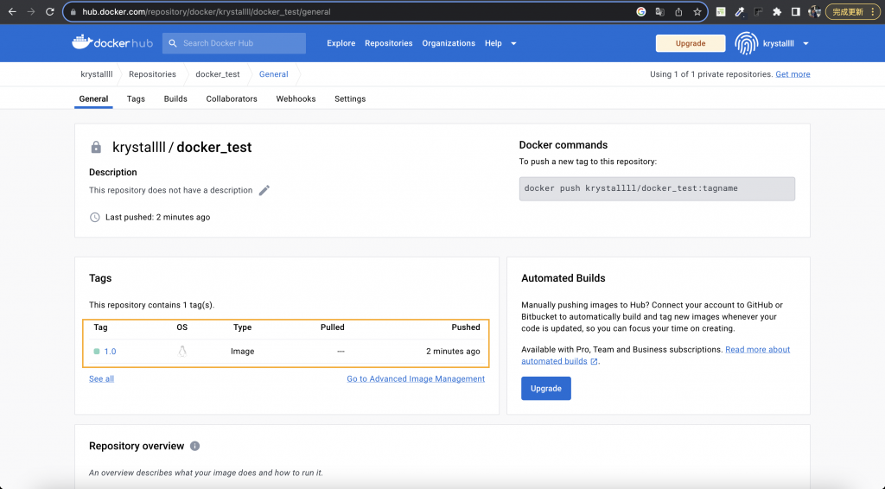Open Repositories in the top navigation
Viewport: 885px width, 489px height.
tap(388, 43)
